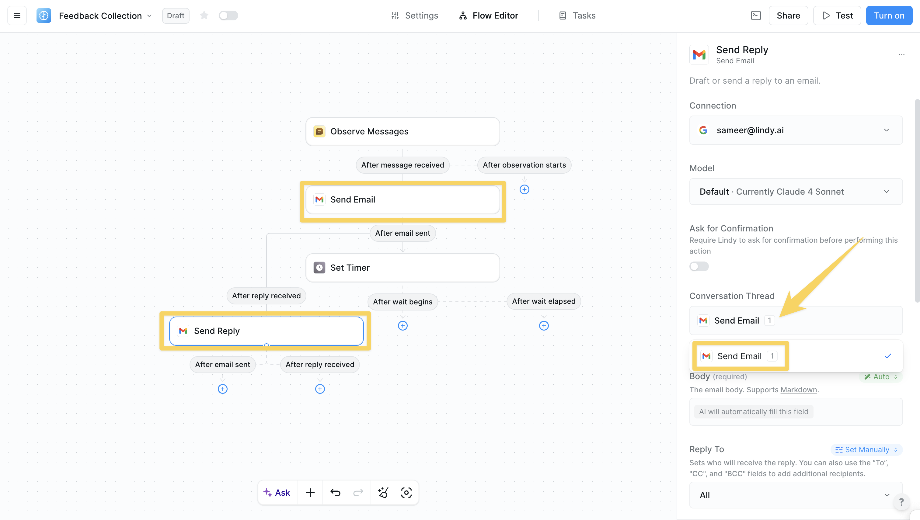The width and height of the screenshot is (920, 520).
Task: Enable the Ask for Confirmation toggle
Action: click(699, 266)
